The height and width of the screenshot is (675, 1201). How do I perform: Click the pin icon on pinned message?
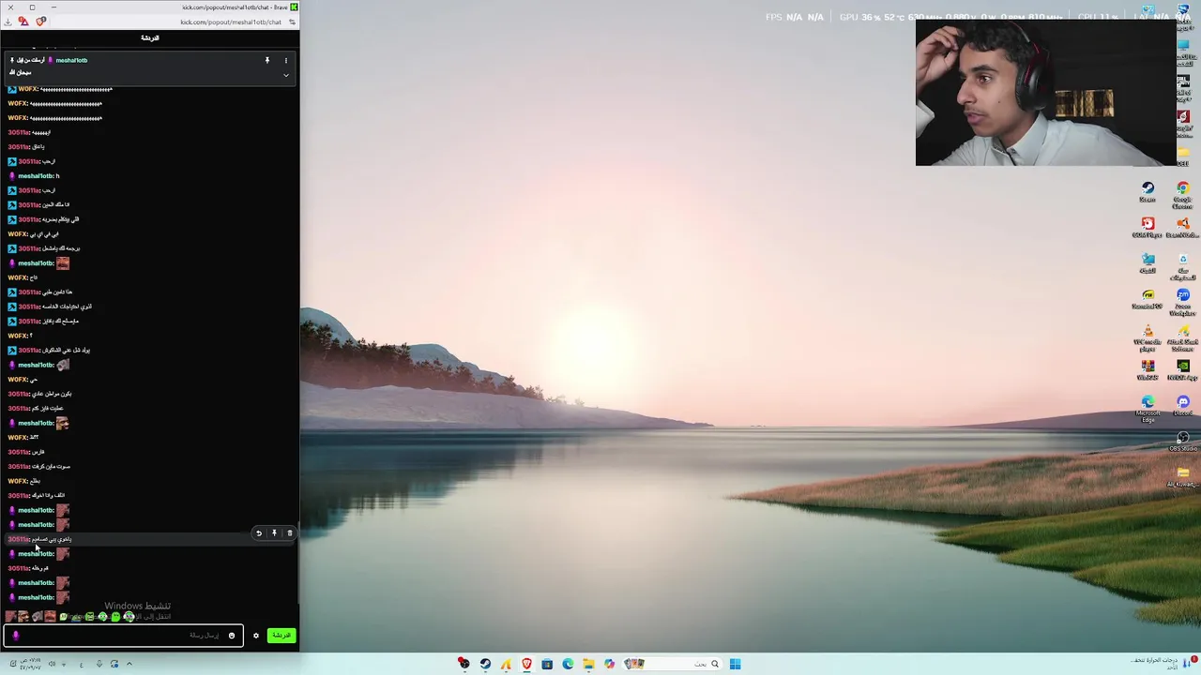pyautogui.click(x=266, y=61)
